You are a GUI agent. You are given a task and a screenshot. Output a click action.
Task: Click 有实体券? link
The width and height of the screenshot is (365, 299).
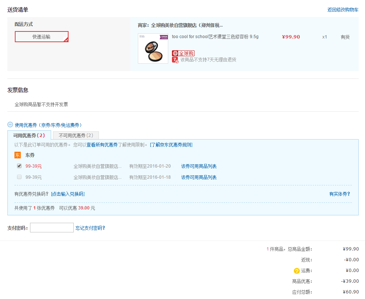click(x=340, y=194)
